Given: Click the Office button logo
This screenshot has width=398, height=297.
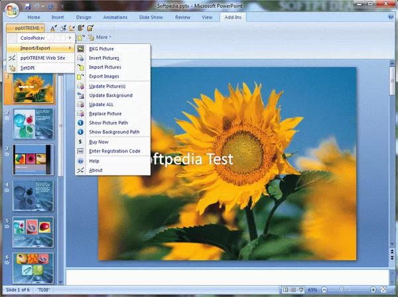Looking at the screenshot, I should [x=11, y=11].
